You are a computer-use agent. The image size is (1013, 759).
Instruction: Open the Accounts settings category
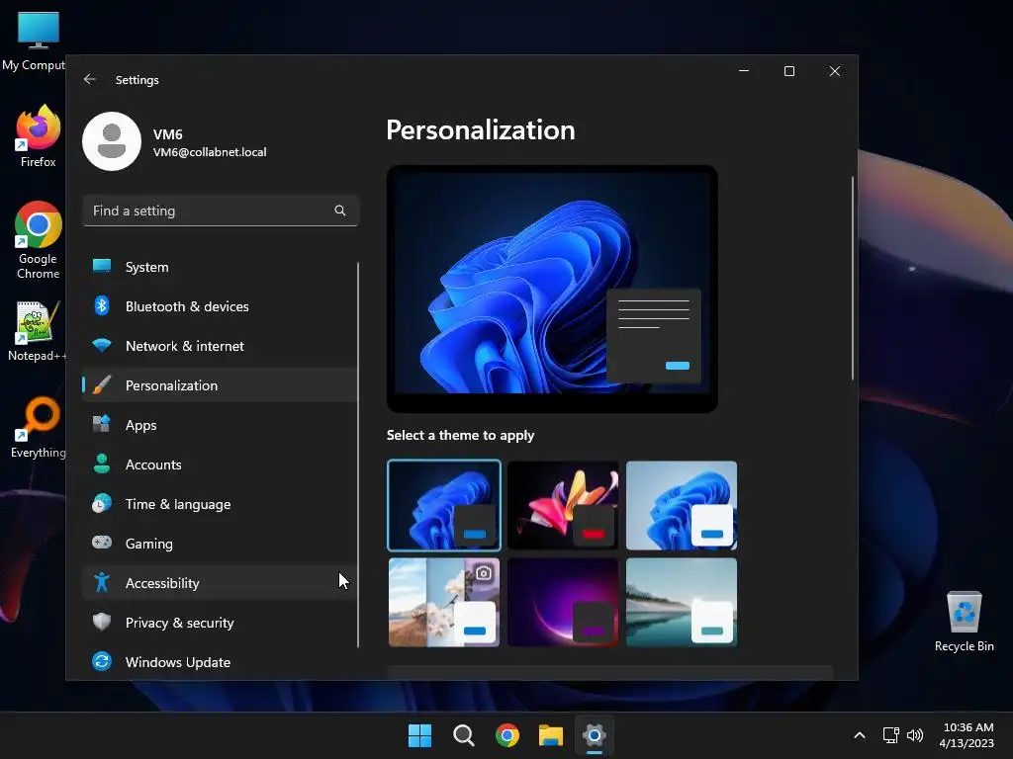(220, 464)
